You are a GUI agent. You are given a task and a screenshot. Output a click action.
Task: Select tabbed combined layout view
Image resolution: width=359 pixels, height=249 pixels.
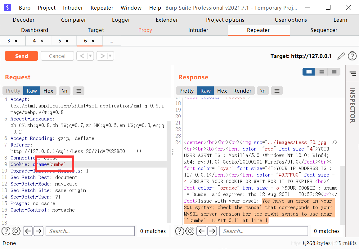coord(334,72)
